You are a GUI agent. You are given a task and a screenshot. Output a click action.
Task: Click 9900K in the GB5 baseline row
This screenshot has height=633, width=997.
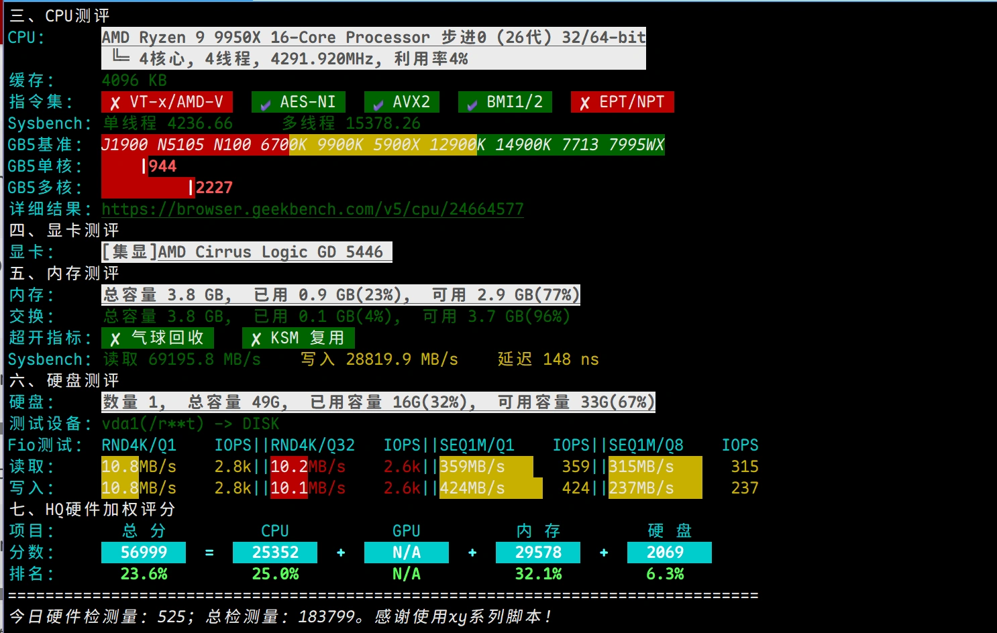coord(341,145)
